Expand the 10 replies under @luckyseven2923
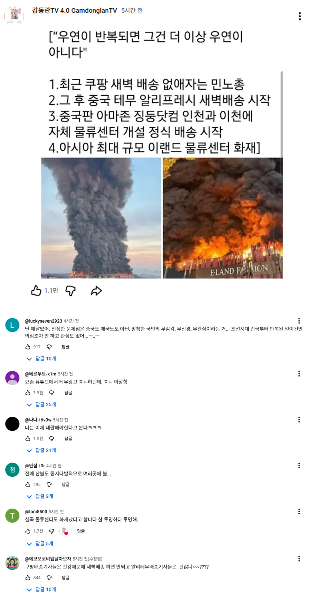The image size is (309, 597). pyautogui.click(x=41, y=359)
